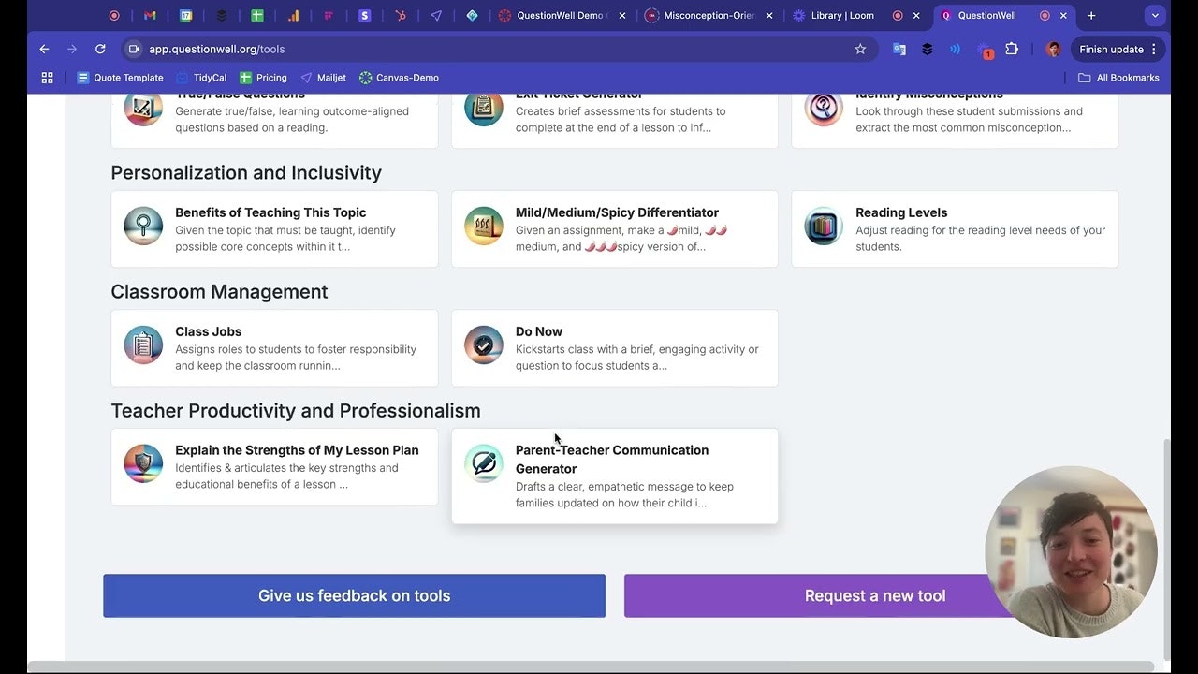This screenshot has height=674, width=1198.
Task: Open the All Bookmarks folder
Action: coord(1118,78)
